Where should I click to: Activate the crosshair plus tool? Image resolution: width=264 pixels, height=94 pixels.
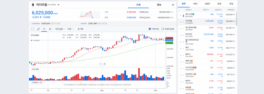pos(44,29)
